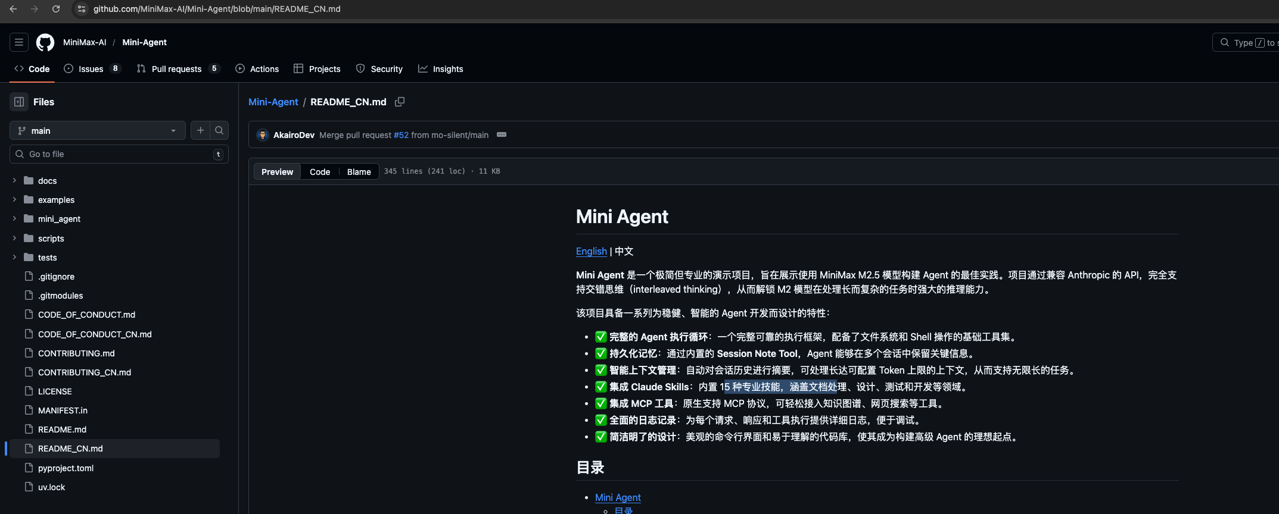1279x514 pixels.
Task: Click the Go to file search field
Action: (x=119, y=154)
